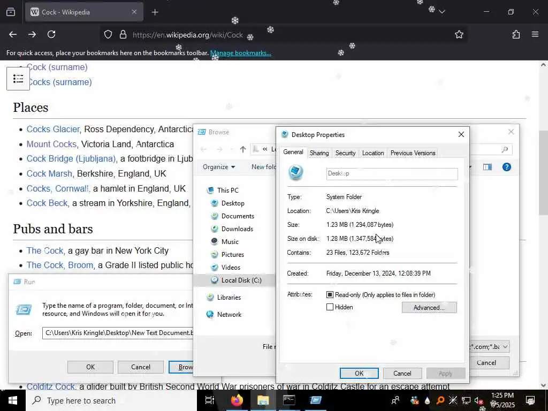Click the Help icon in Browse dialog
This screenshot has width=548, height=411.
(506, 167)
